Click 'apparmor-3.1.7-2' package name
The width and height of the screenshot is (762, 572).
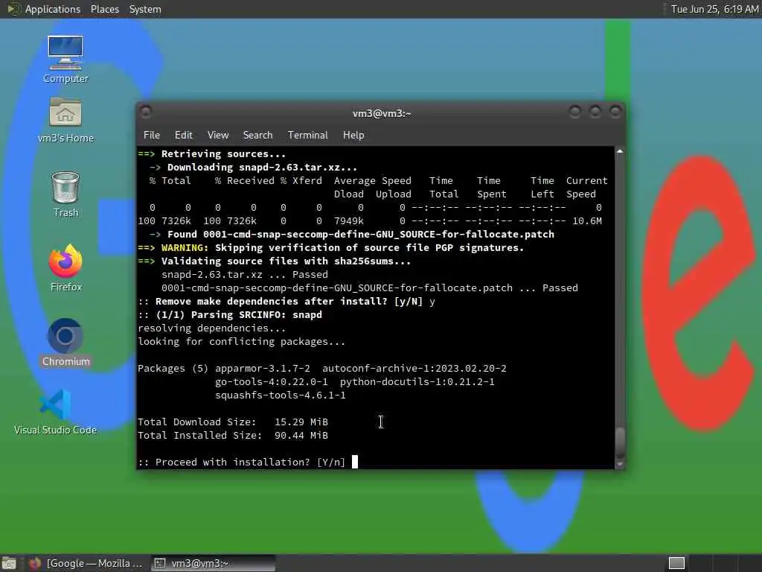click(x=263, y=368)
